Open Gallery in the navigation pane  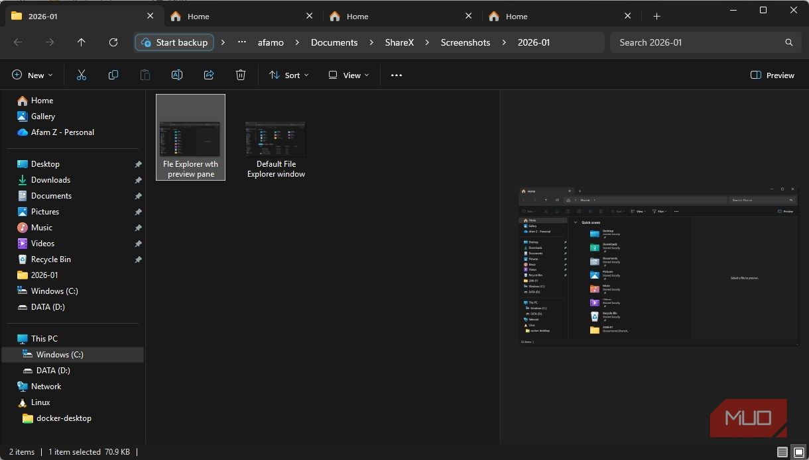[x=43, y=116]
